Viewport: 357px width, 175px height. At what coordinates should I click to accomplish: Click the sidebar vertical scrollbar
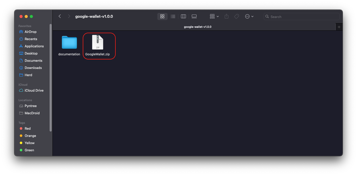pyautogui.click(x=51, y=77)
